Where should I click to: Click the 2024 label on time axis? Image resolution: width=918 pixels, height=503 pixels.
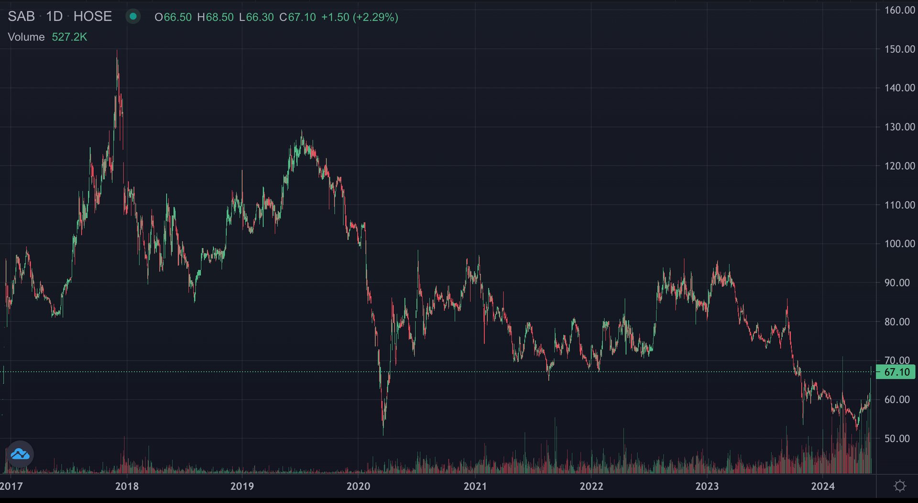tap(823, 486)
